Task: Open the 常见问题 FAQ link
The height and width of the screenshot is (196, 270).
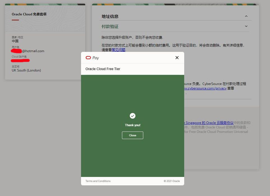Action: pos(119,50)
